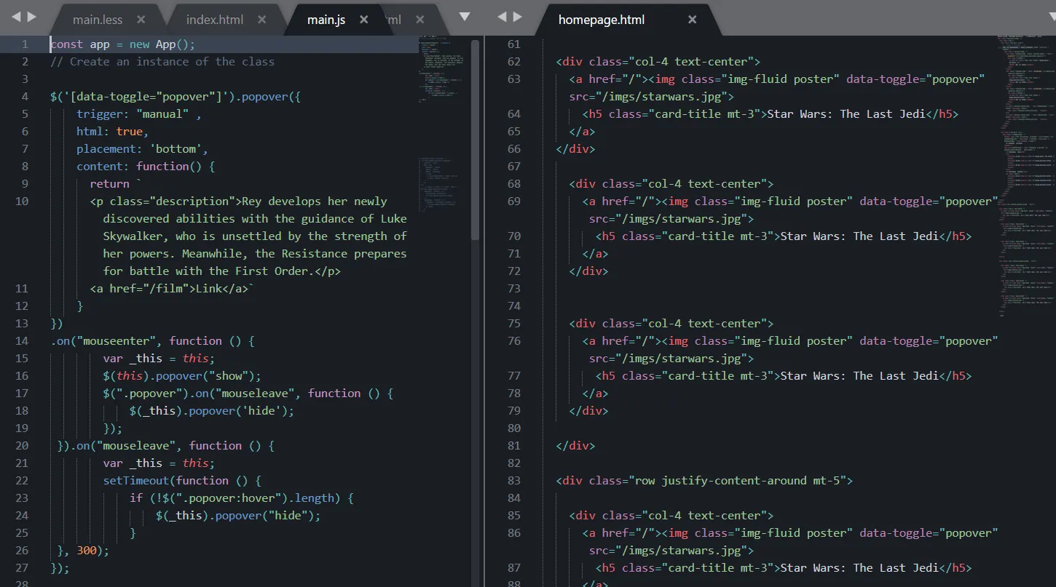Click the '<a href="/film">Link</a>' line

click(x=173, y=289)
